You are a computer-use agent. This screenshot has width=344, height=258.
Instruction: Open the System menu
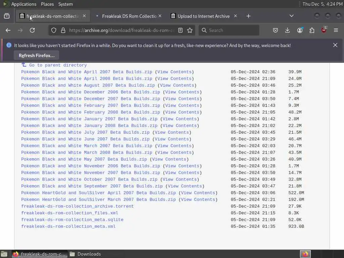(x=66, y=4)
